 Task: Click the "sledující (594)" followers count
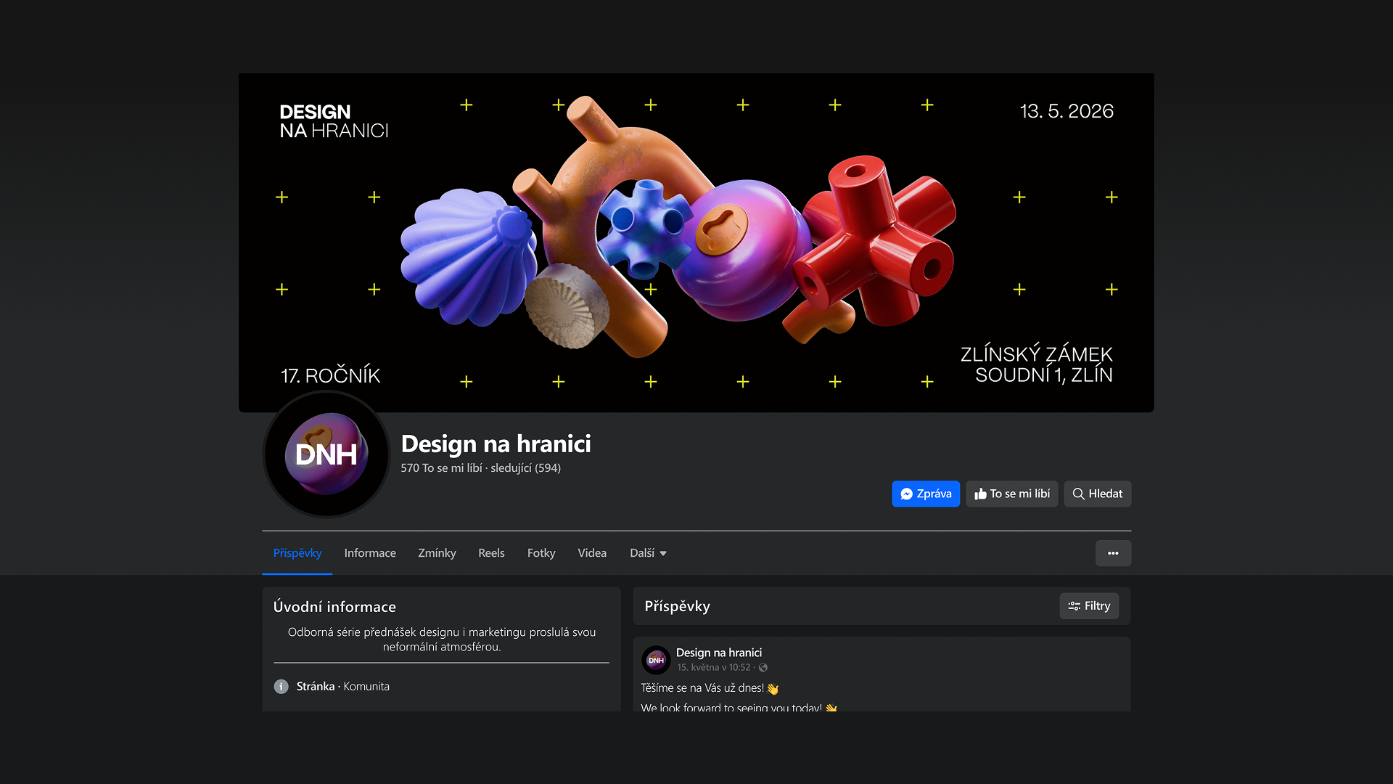click(525, 468)
